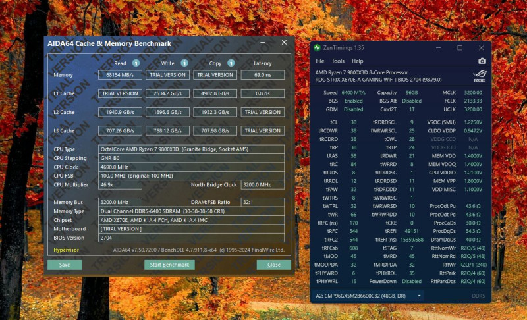Click Chipset field AMD X670E
Screen dimensions: 527x320
point(191,220)
